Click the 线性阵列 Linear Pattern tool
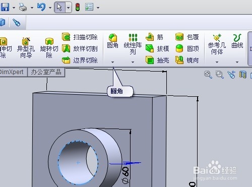 133,44
